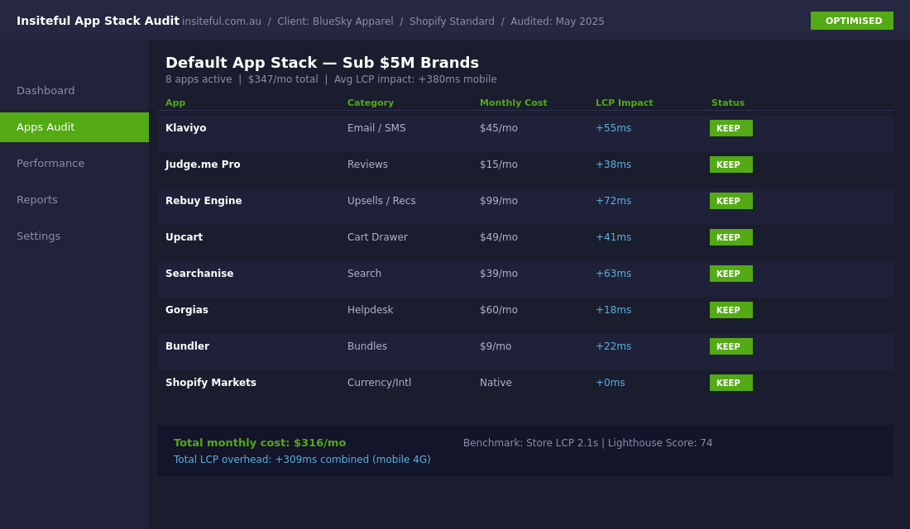Viewport: 910px width, 529px height.
Task: Select the Gorgias app name
Action: pos(187,310)
